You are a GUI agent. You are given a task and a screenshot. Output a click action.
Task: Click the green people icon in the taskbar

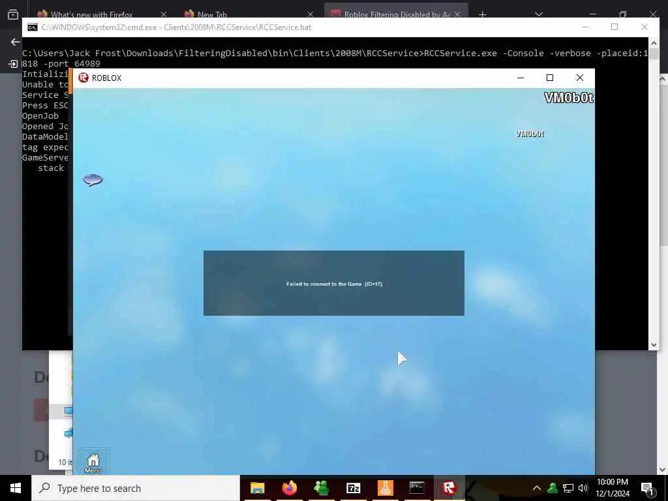[321, 488]
